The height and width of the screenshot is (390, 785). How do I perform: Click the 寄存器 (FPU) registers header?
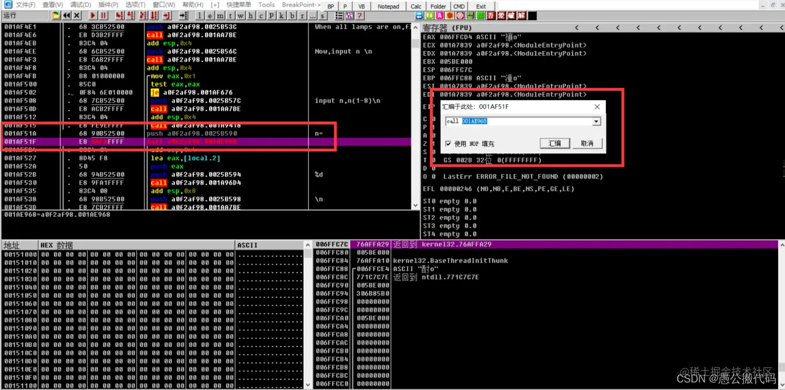pyautogui.click(x=447, y=28)
